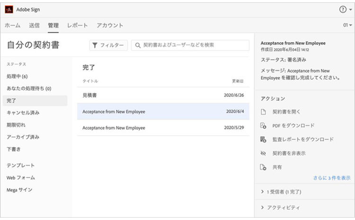Open テンプレート in the sidebar
The height and width of the screenshot is (220, 355).
tap(21, 165)
